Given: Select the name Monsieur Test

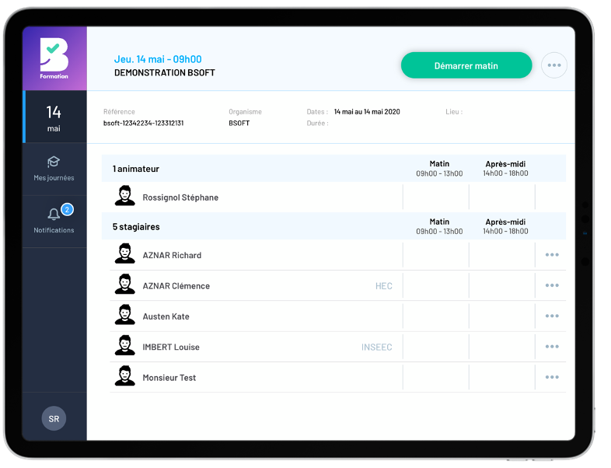Looking at the screenshot, I should tap(169, 378).
